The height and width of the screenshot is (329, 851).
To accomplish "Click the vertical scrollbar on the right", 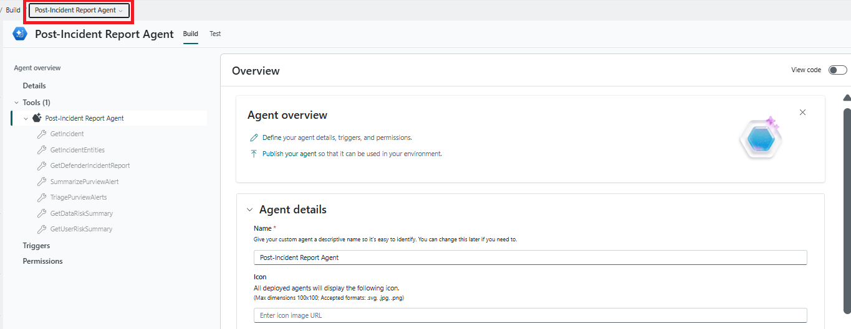I will (847, 211).
